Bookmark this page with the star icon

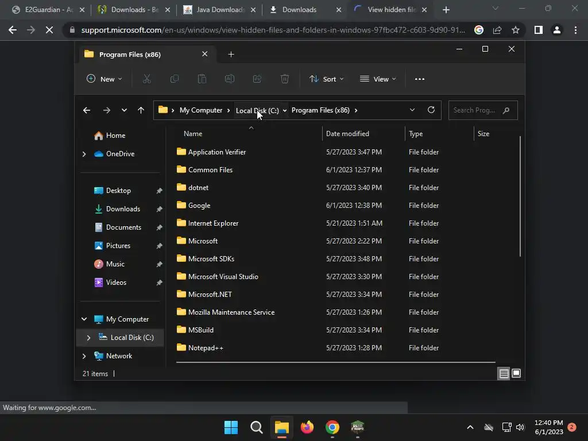pyautogui.click(x=516, y=30)
